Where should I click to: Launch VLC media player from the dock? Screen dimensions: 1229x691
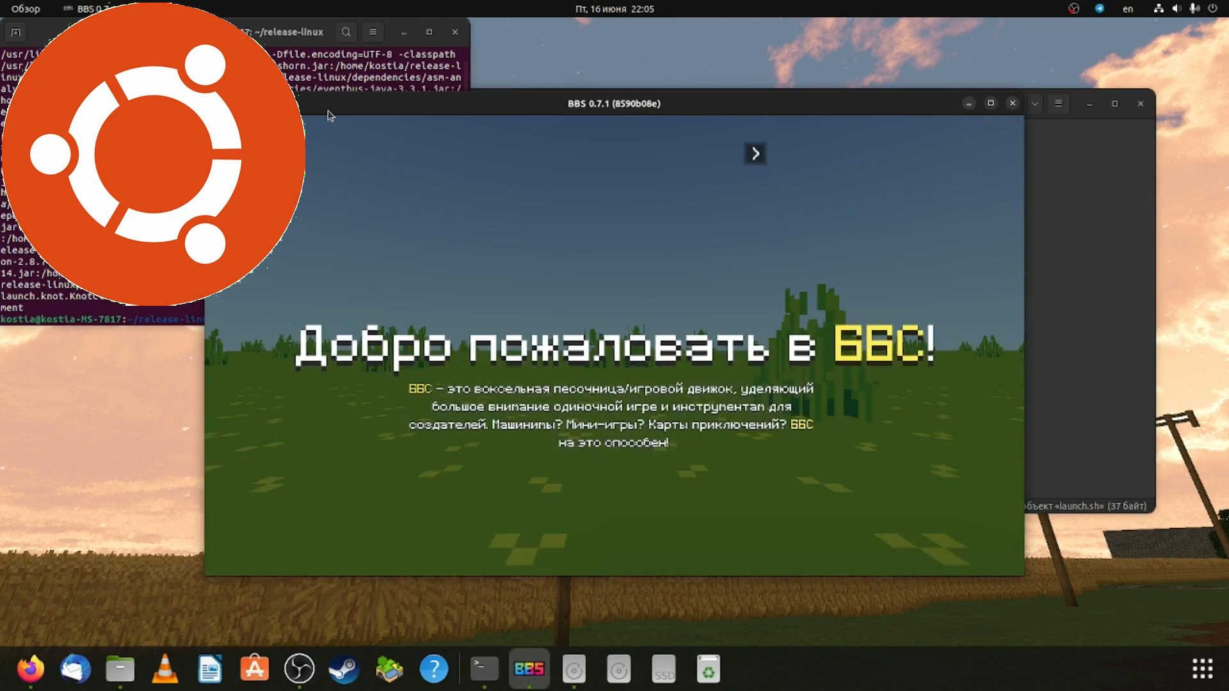tap(166, 669)
